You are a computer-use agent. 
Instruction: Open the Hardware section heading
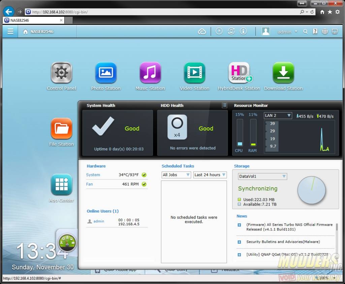click(x=96, y=166)
